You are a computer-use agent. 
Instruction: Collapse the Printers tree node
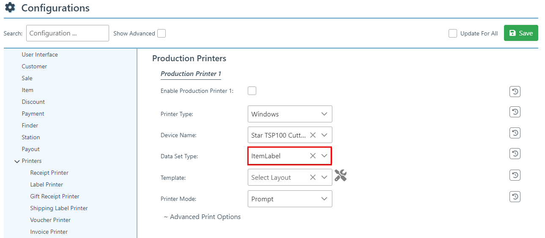pyautogui.click(x=17, y=161)
